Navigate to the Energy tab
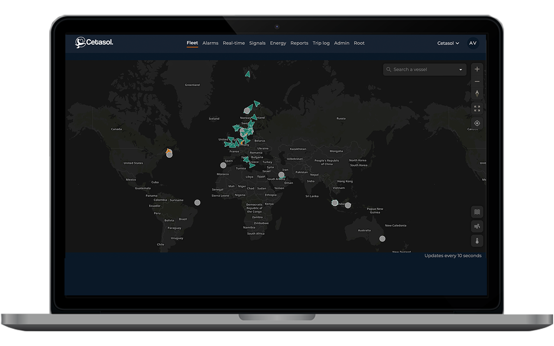This screenshot has width=554, height=346. pyautogui.click(x=278, y=43)
